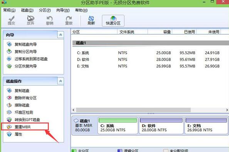Click the 撤销 (Undo) toolbar icon

click(49, 20)
